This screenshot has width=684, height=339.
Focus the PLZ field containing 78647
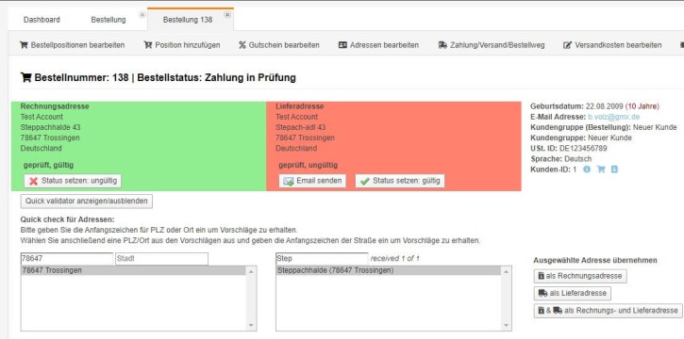[x=67, y=259]
